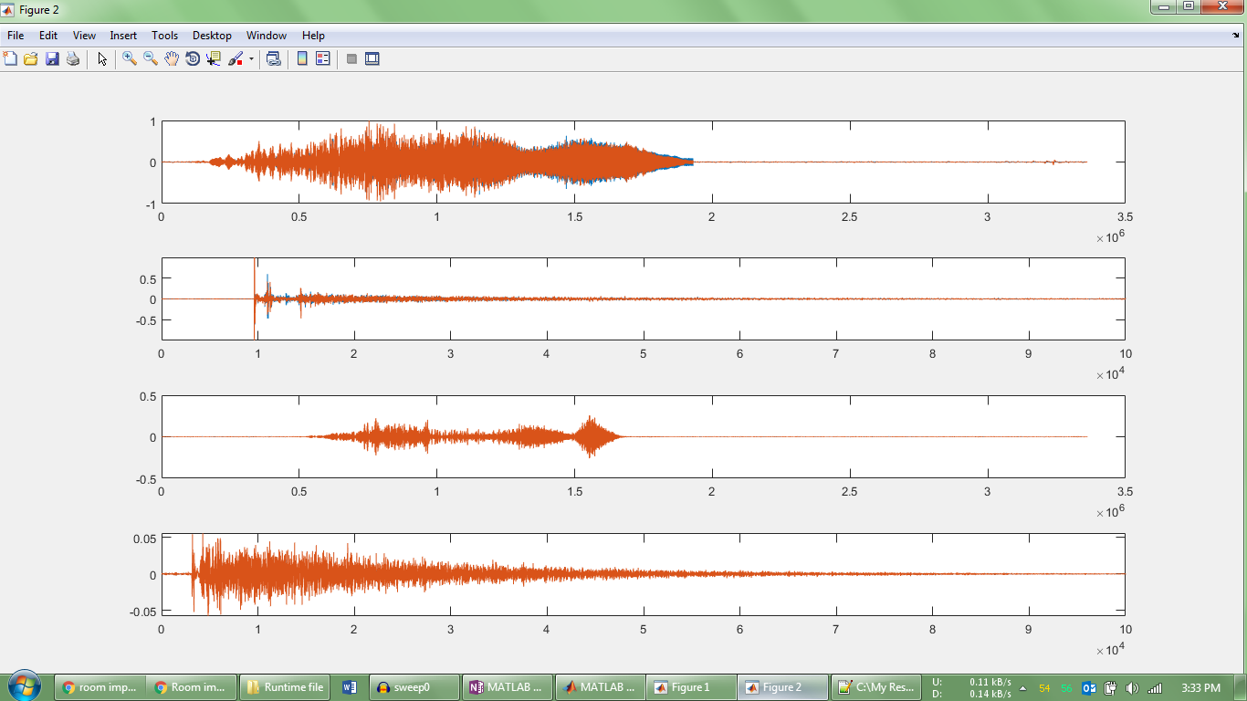Save the figure using the floppy disk icon

pyautogui.click(x=52, y=58)
